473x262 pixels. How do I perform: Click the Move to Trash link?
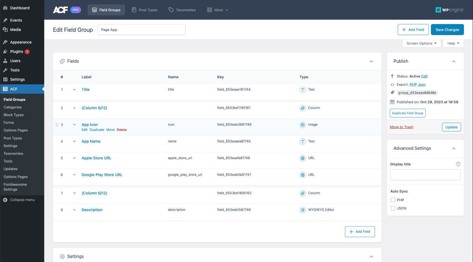pos(401,127)
